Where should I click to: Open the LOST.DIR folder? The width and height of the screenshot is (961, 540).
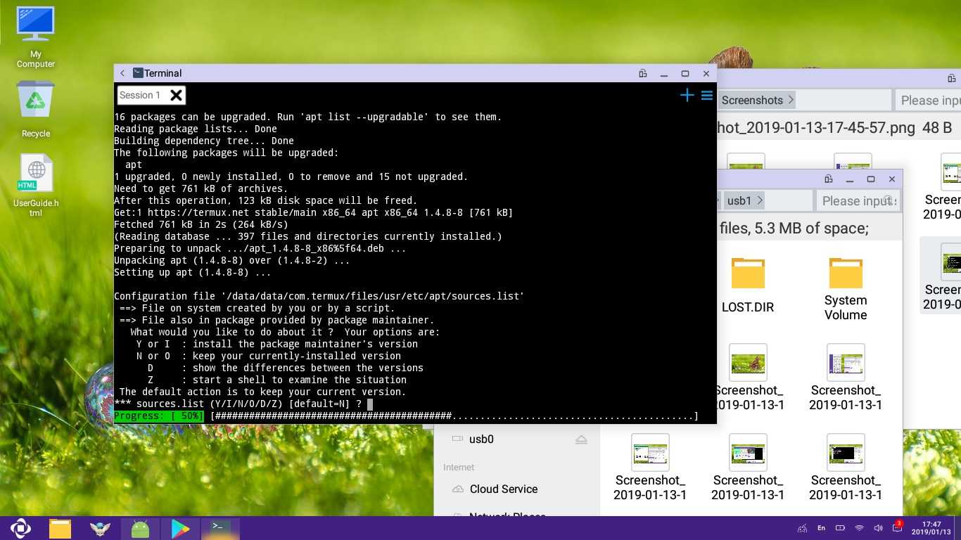[x=748, y=285]
